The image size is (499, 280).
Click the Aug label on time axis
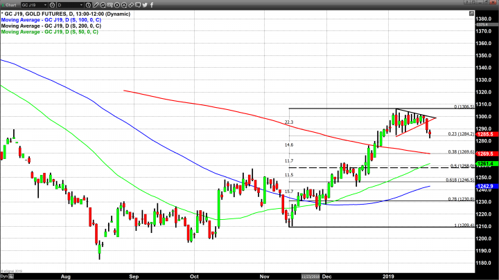tap(66, 277)
